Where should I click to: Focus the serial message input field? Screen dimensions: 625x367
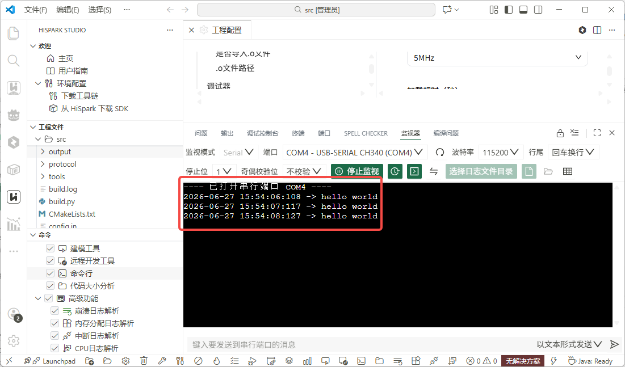(x=360, y=344)
